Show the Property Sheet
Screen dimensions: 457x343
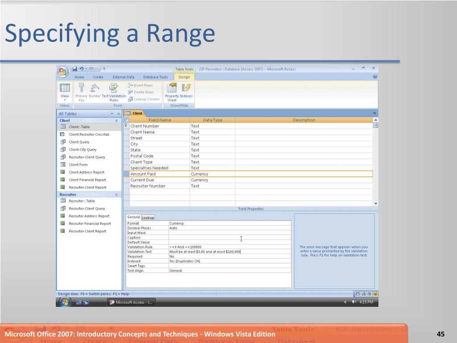[x=172, y=92]
